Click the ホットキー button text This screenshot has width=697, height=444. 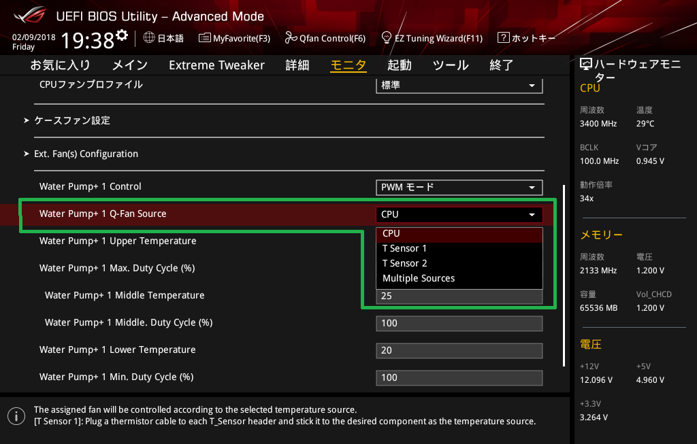(534, 38)
